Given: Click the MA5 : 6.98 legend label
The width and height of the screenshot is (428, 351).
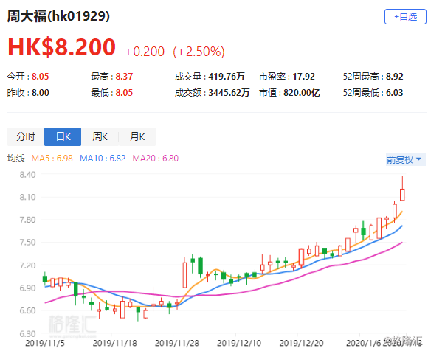Looking at the screenshot, I should pyautogui.click(x=52, y=159).
